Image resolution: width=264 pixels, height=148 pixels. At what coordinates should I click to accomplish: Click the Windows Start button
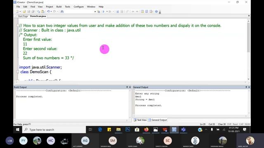[x=17, y=129]
